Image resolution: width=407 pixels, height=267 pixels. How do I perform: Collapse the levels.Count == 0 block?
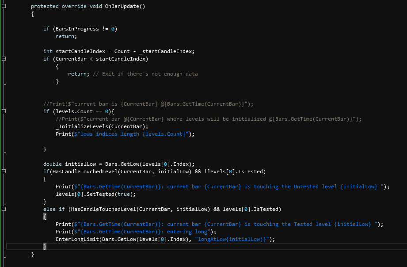4,111
